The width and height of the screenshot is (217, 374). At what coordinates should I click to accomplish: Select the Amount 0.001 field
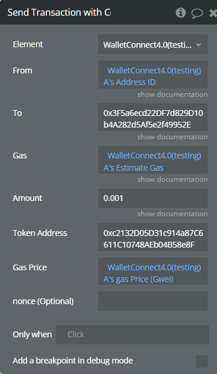coord(153,198)
